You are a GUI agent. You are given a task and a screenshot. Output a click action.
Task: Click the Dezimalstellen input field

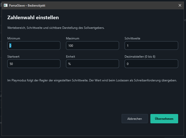(151, 64)
